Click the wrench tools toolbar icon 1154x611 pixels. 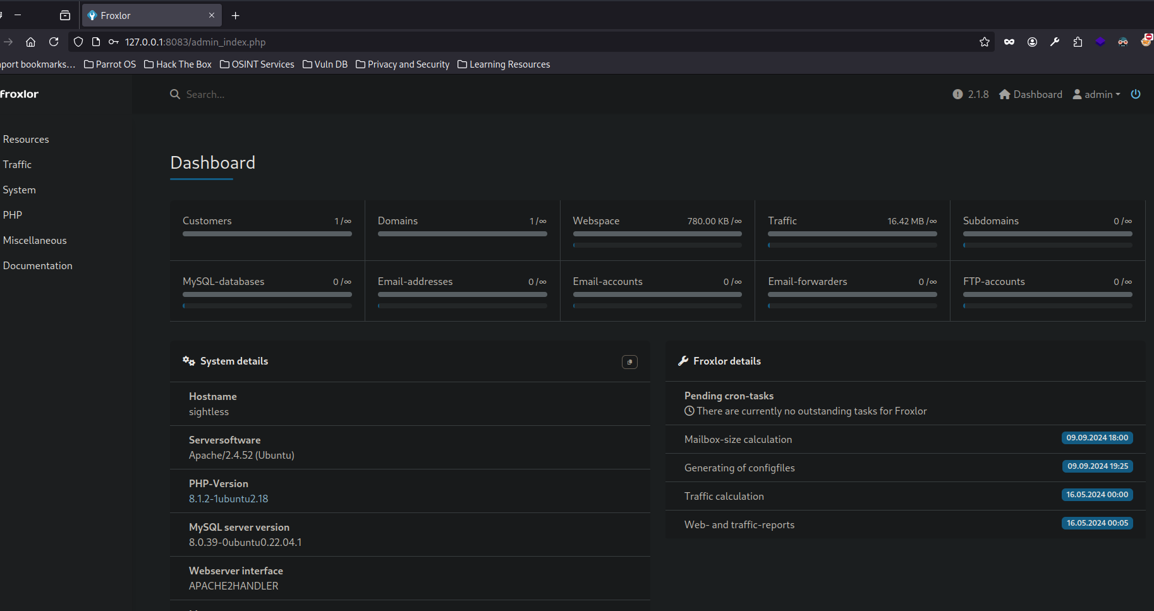pyautogui.click(x=1055, y=42)
